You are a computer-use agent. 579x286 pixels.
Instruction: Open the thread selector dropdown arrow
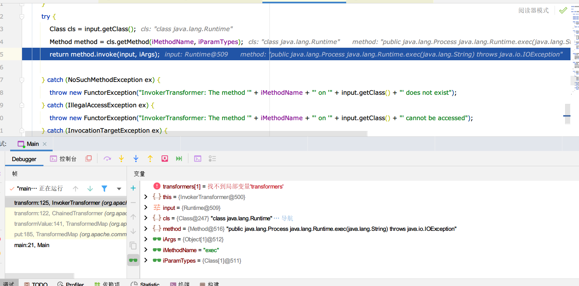pyautogui.click(x=119, y=189)
